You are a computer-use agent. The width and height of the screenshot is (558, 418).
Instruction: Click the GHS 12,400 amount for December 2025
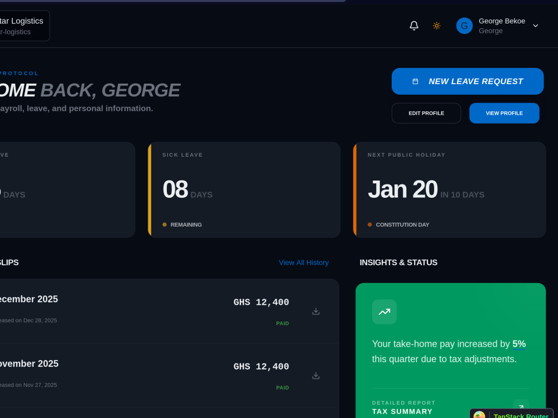(x=261, y=303)
